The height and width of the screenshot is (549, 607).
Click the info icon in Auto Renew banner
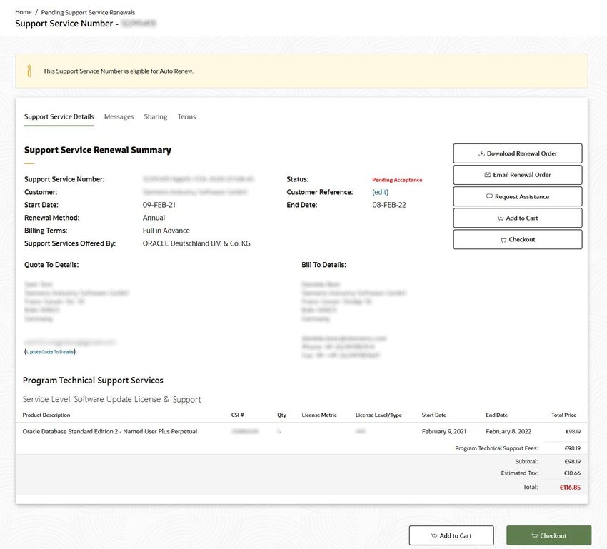pyautogui.click(x=29, y=71)
